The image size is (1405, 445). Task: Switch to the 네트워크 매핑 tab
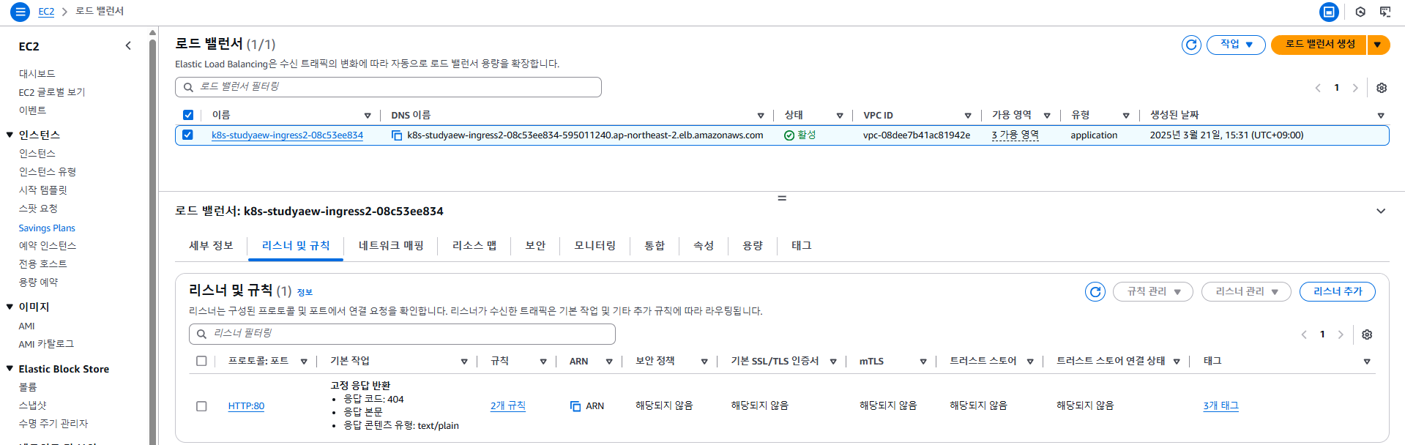coord(391,246)
